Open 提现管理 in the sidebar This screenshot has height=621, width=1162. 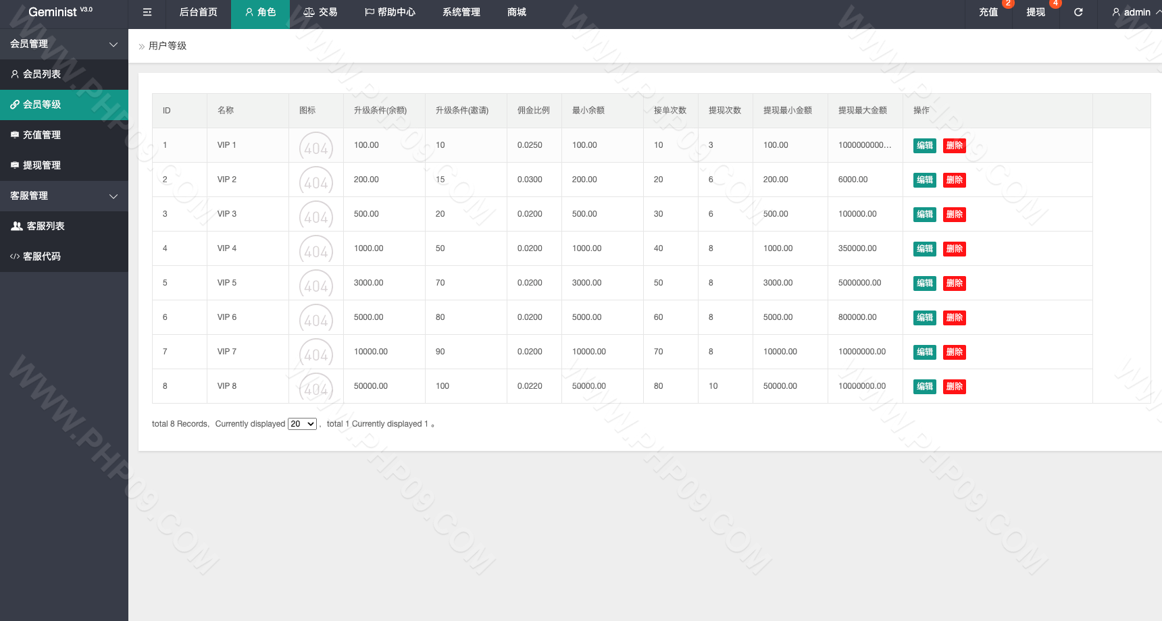tap(42, 165)
